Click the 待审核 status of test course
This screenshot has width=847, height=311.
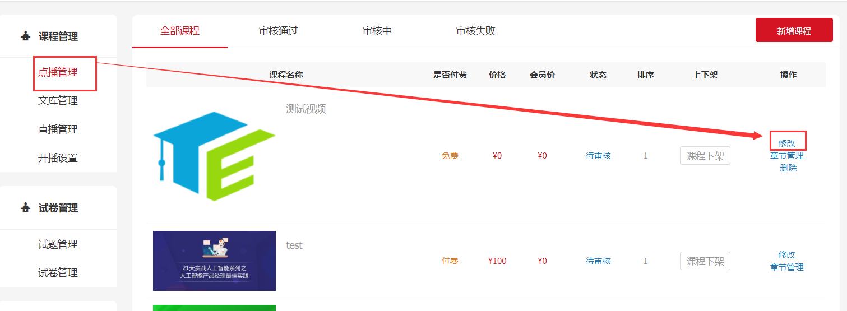598,261
